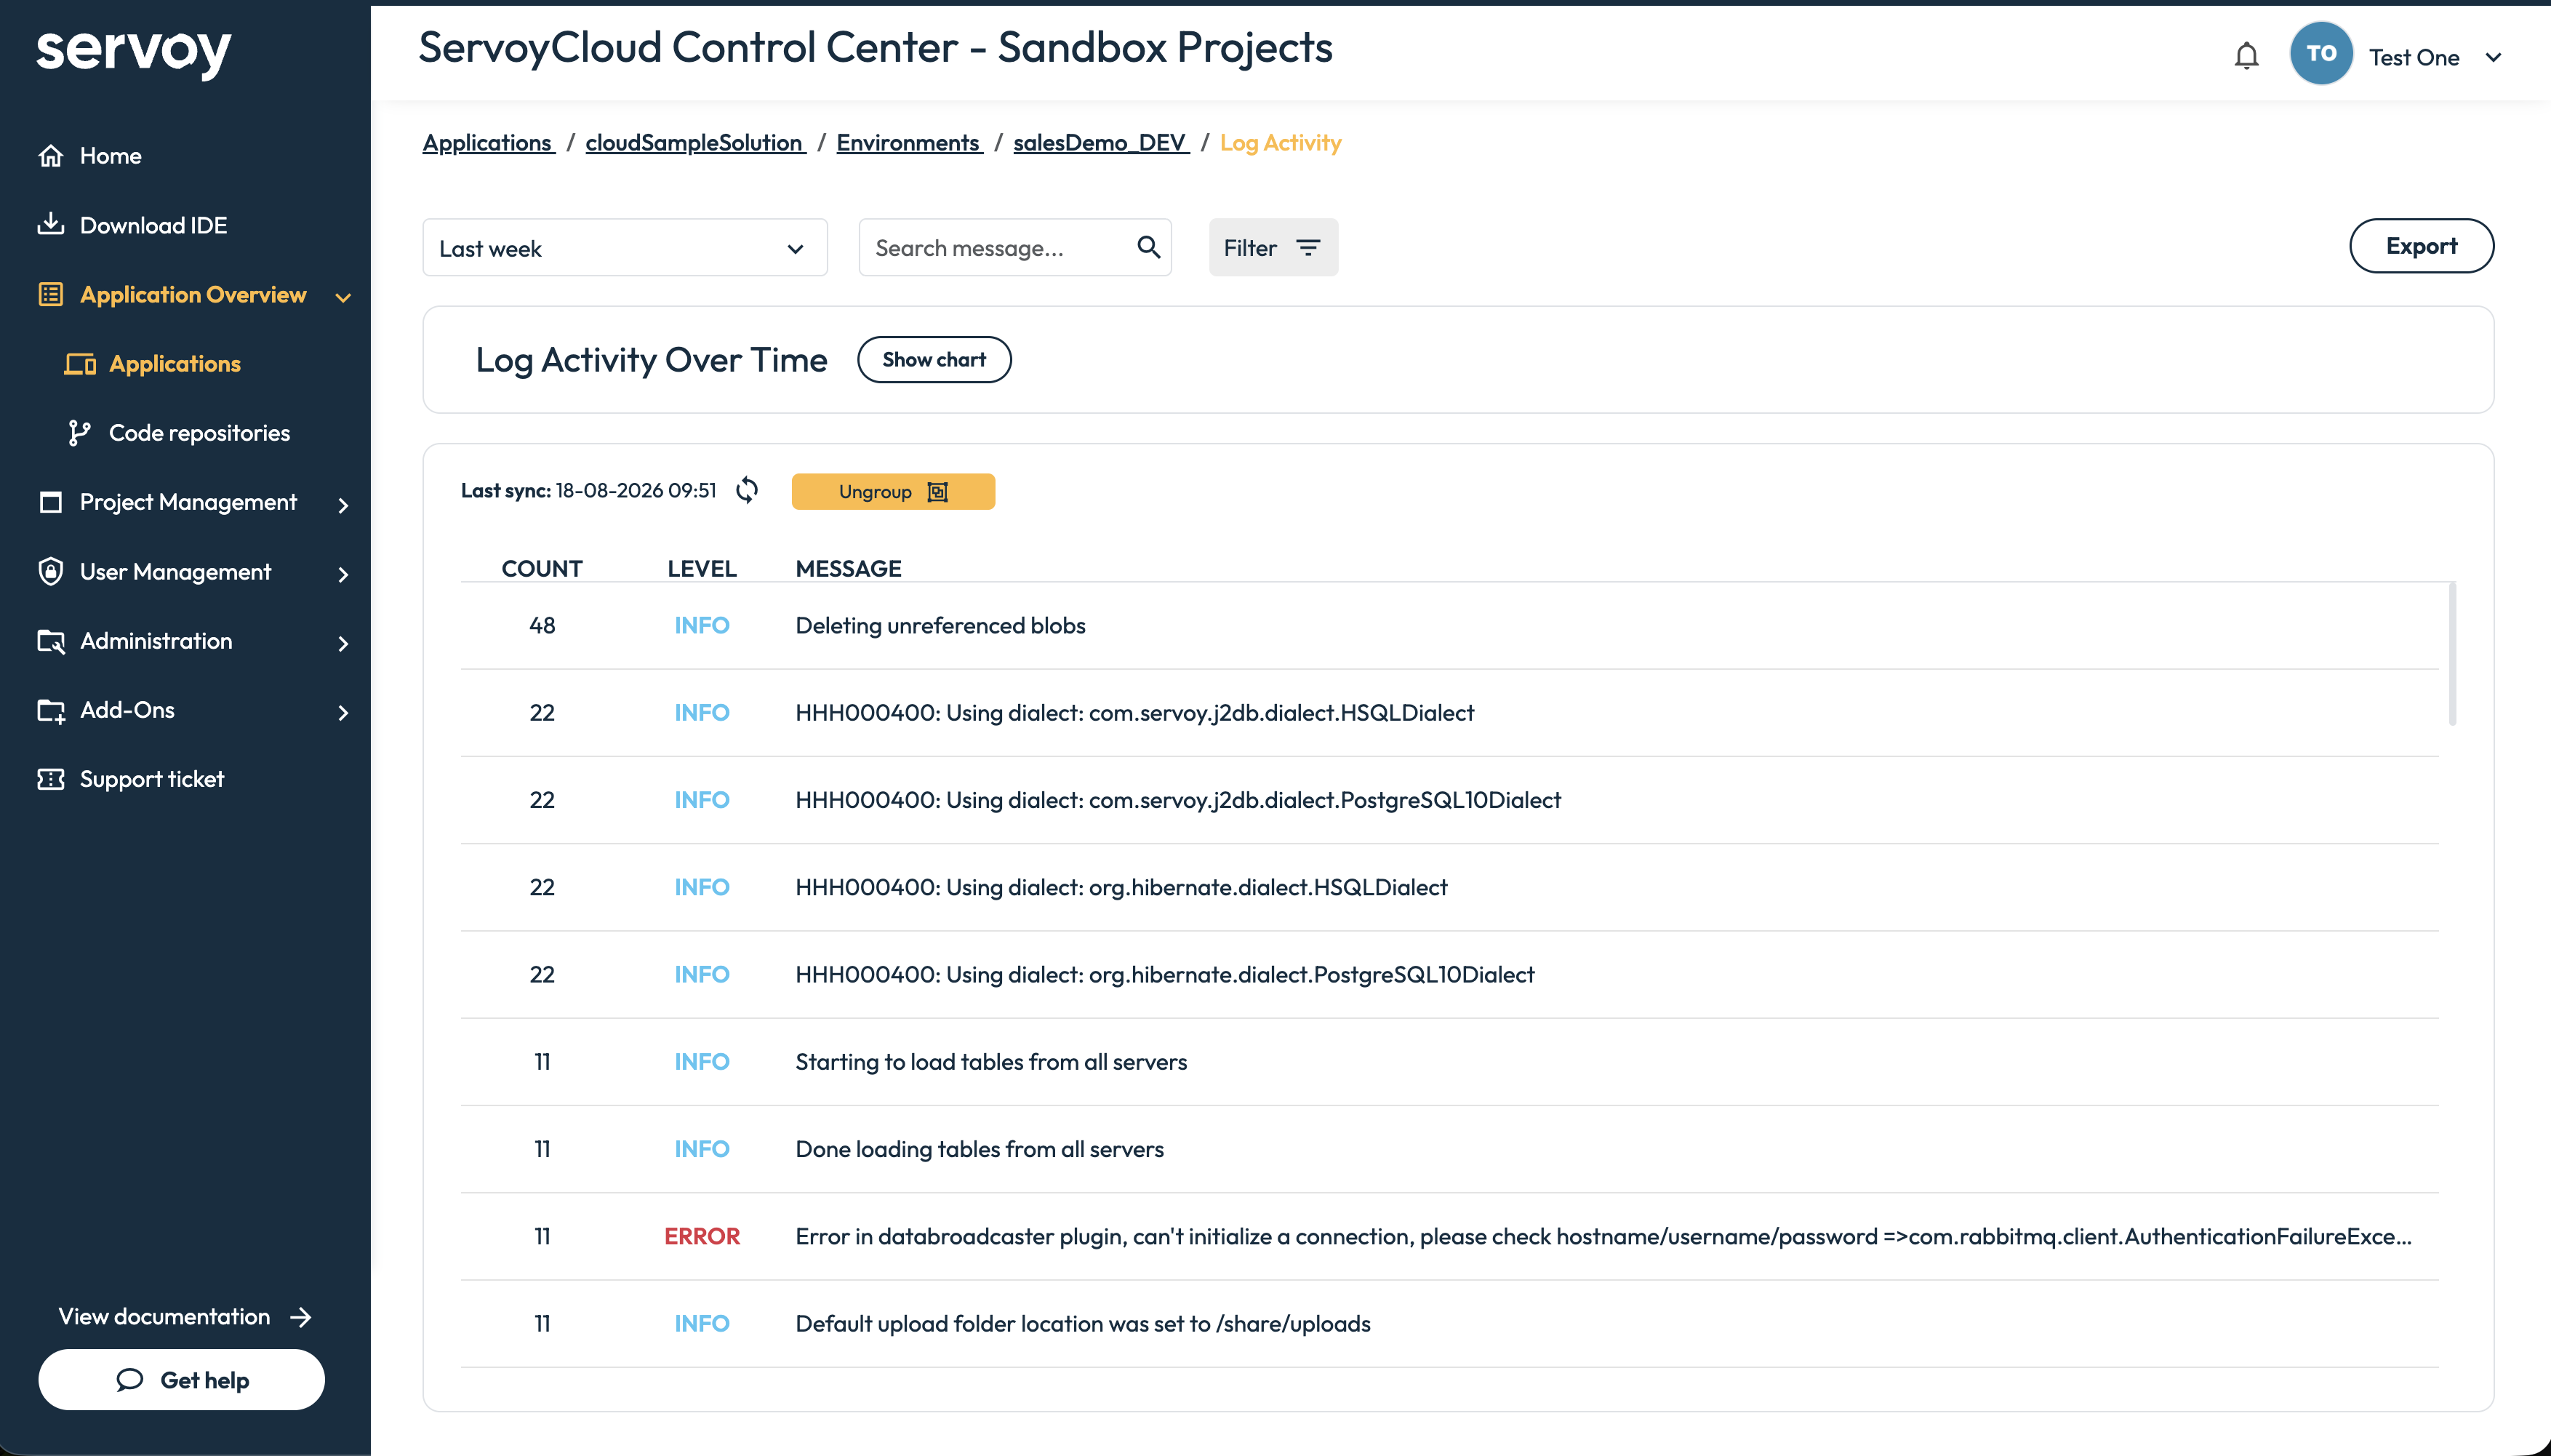
Task: Click the Ungroup button
Action: 893,492
